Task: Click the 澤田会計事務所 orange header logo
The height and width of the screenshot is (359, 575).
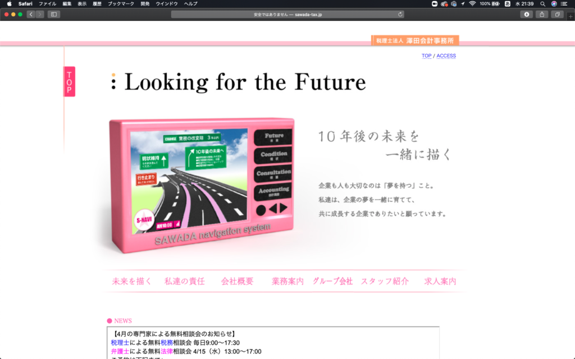Action: point(415,40)
